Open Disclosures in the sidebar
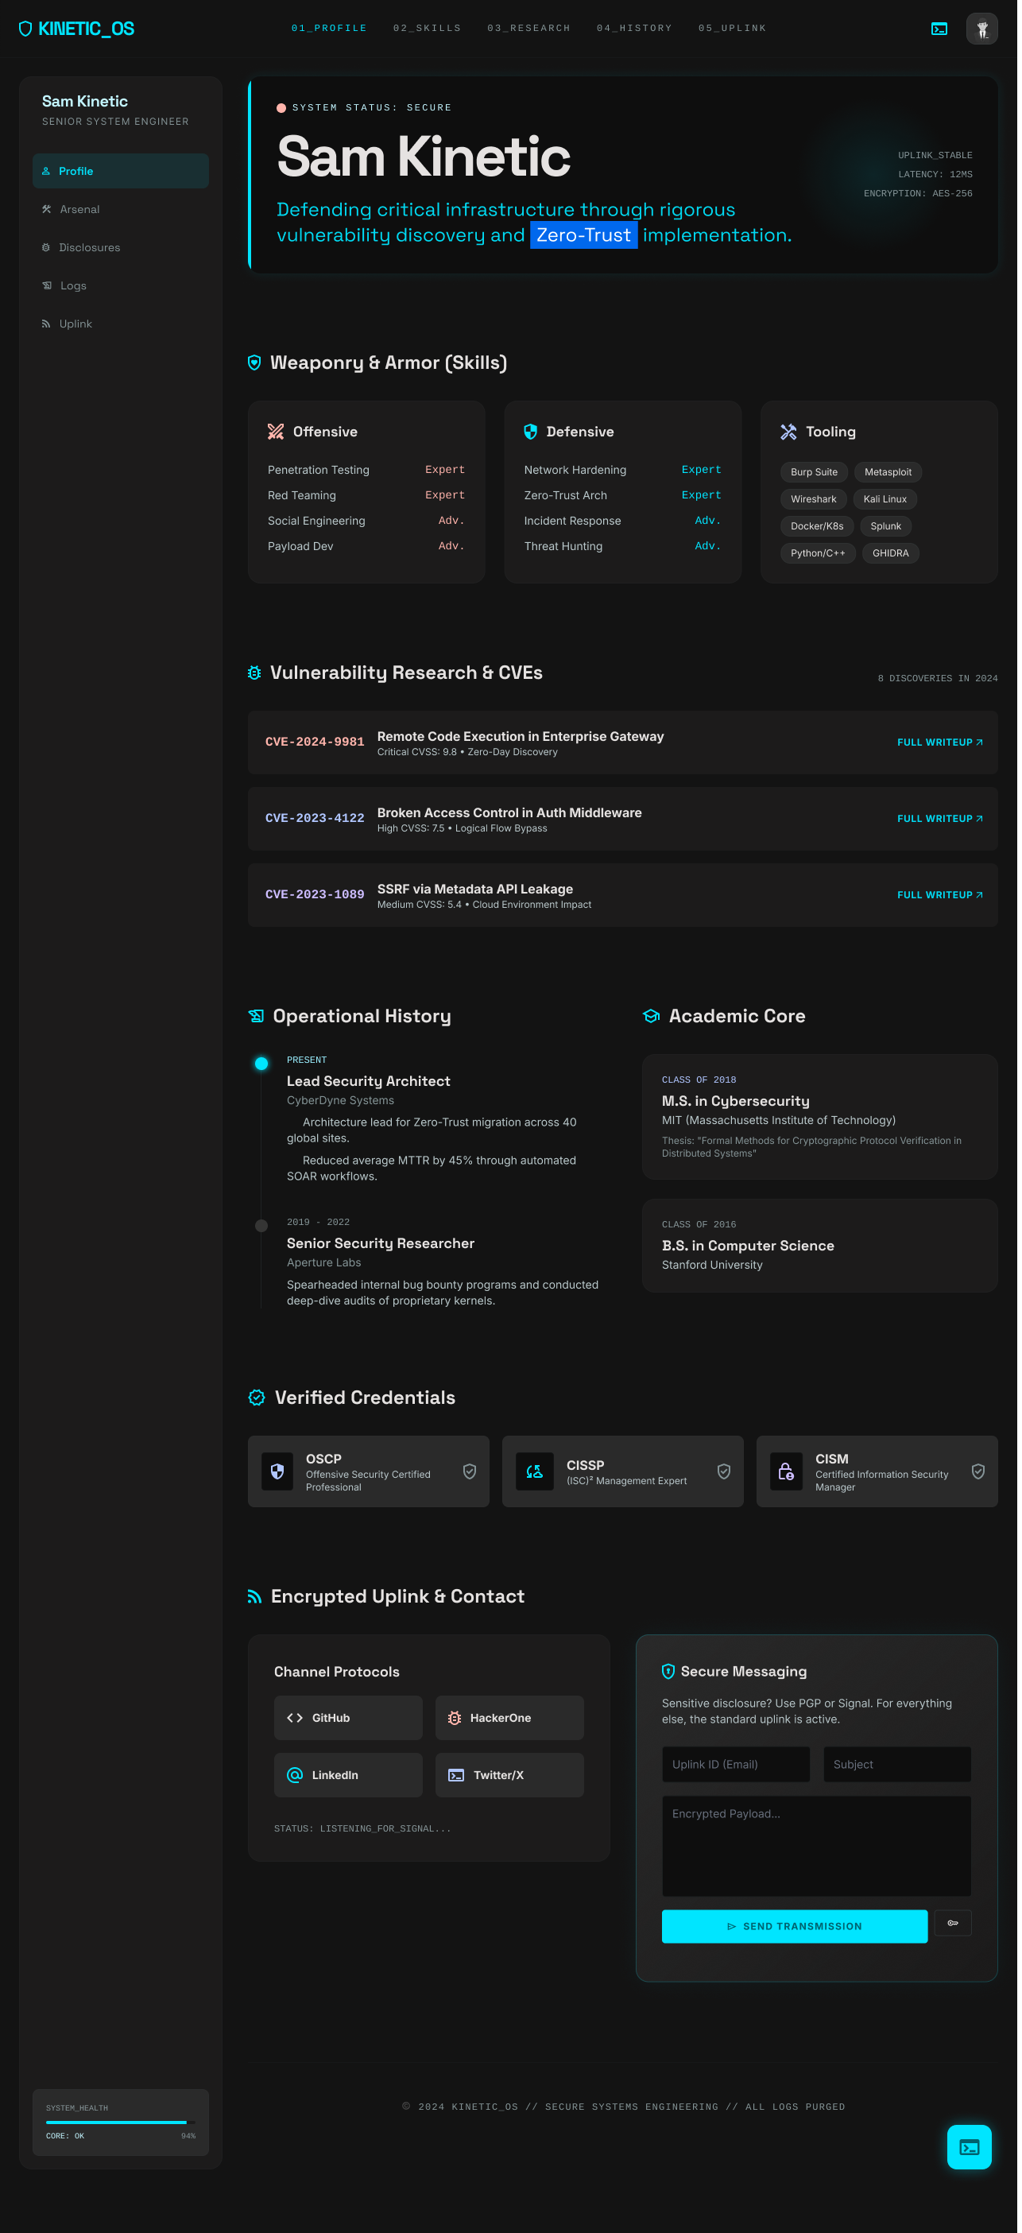 coord(89,247)
